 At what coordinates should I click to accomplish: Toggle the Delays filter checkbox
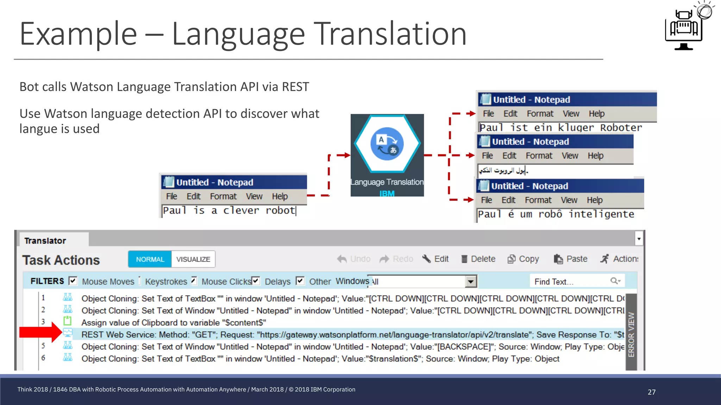tap(256, 281)
